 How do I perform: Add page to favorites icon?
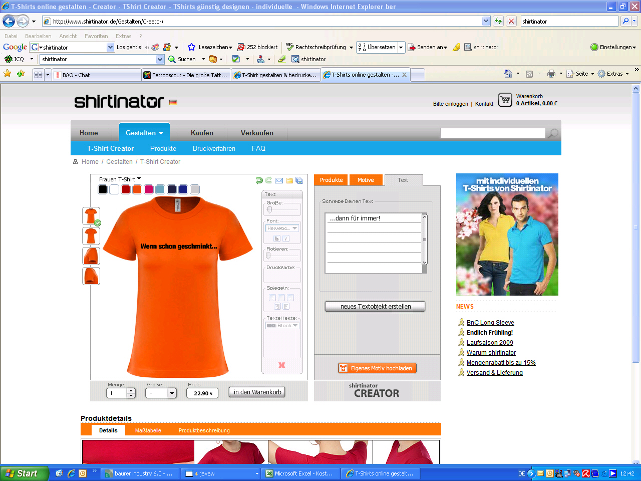(x=21, y=74)
